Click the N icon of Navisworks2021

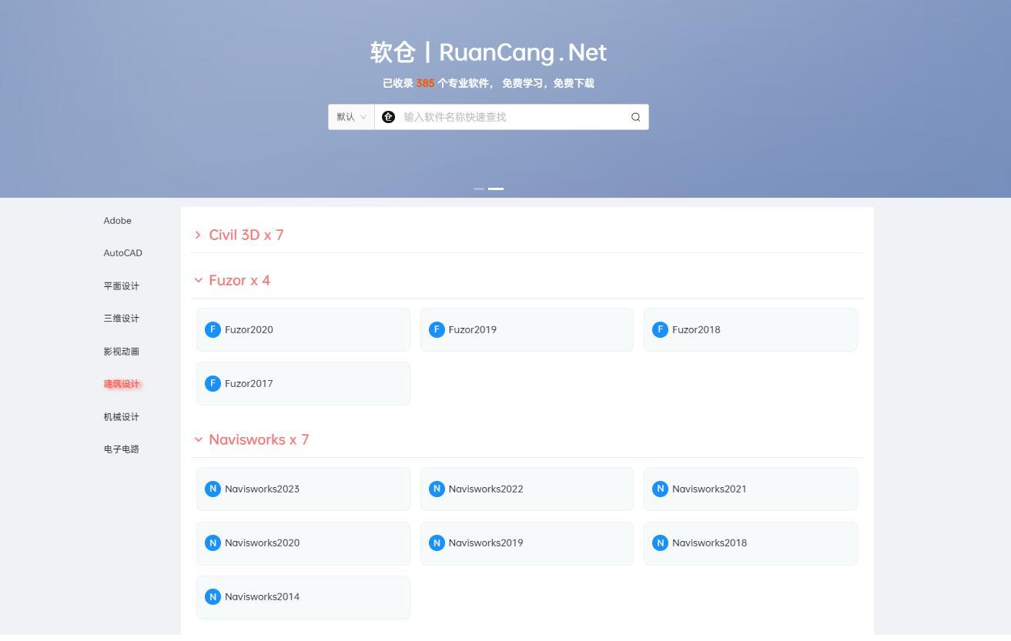click(660, 489)
